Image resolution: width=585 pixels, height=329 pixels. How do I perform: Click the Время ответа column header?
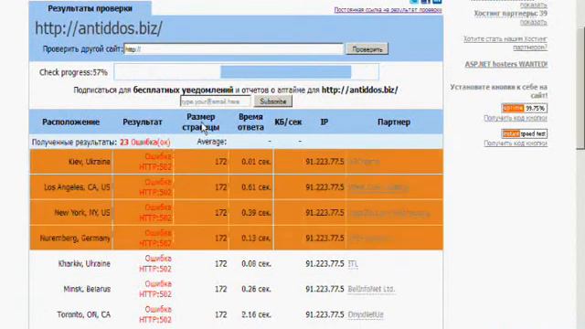[x=250, y=122]
